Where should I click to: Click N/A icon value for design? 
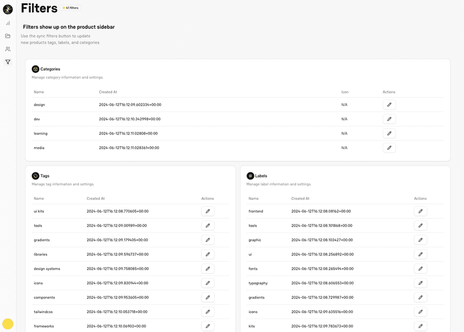pos(345,105)
